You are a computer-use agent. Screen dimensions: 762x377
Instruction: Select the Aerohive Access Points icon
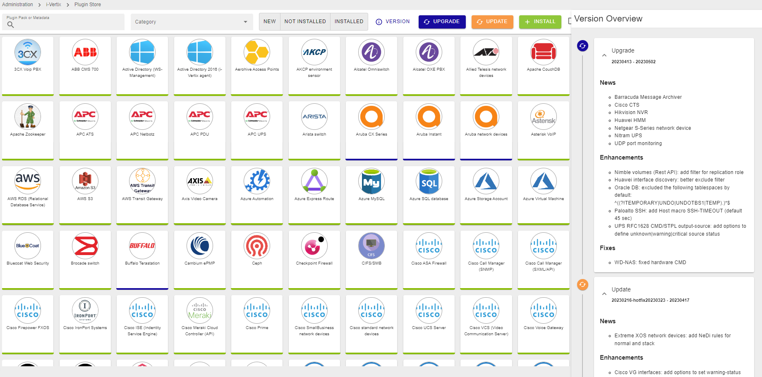pyautogui.click(x=257, y=52)
